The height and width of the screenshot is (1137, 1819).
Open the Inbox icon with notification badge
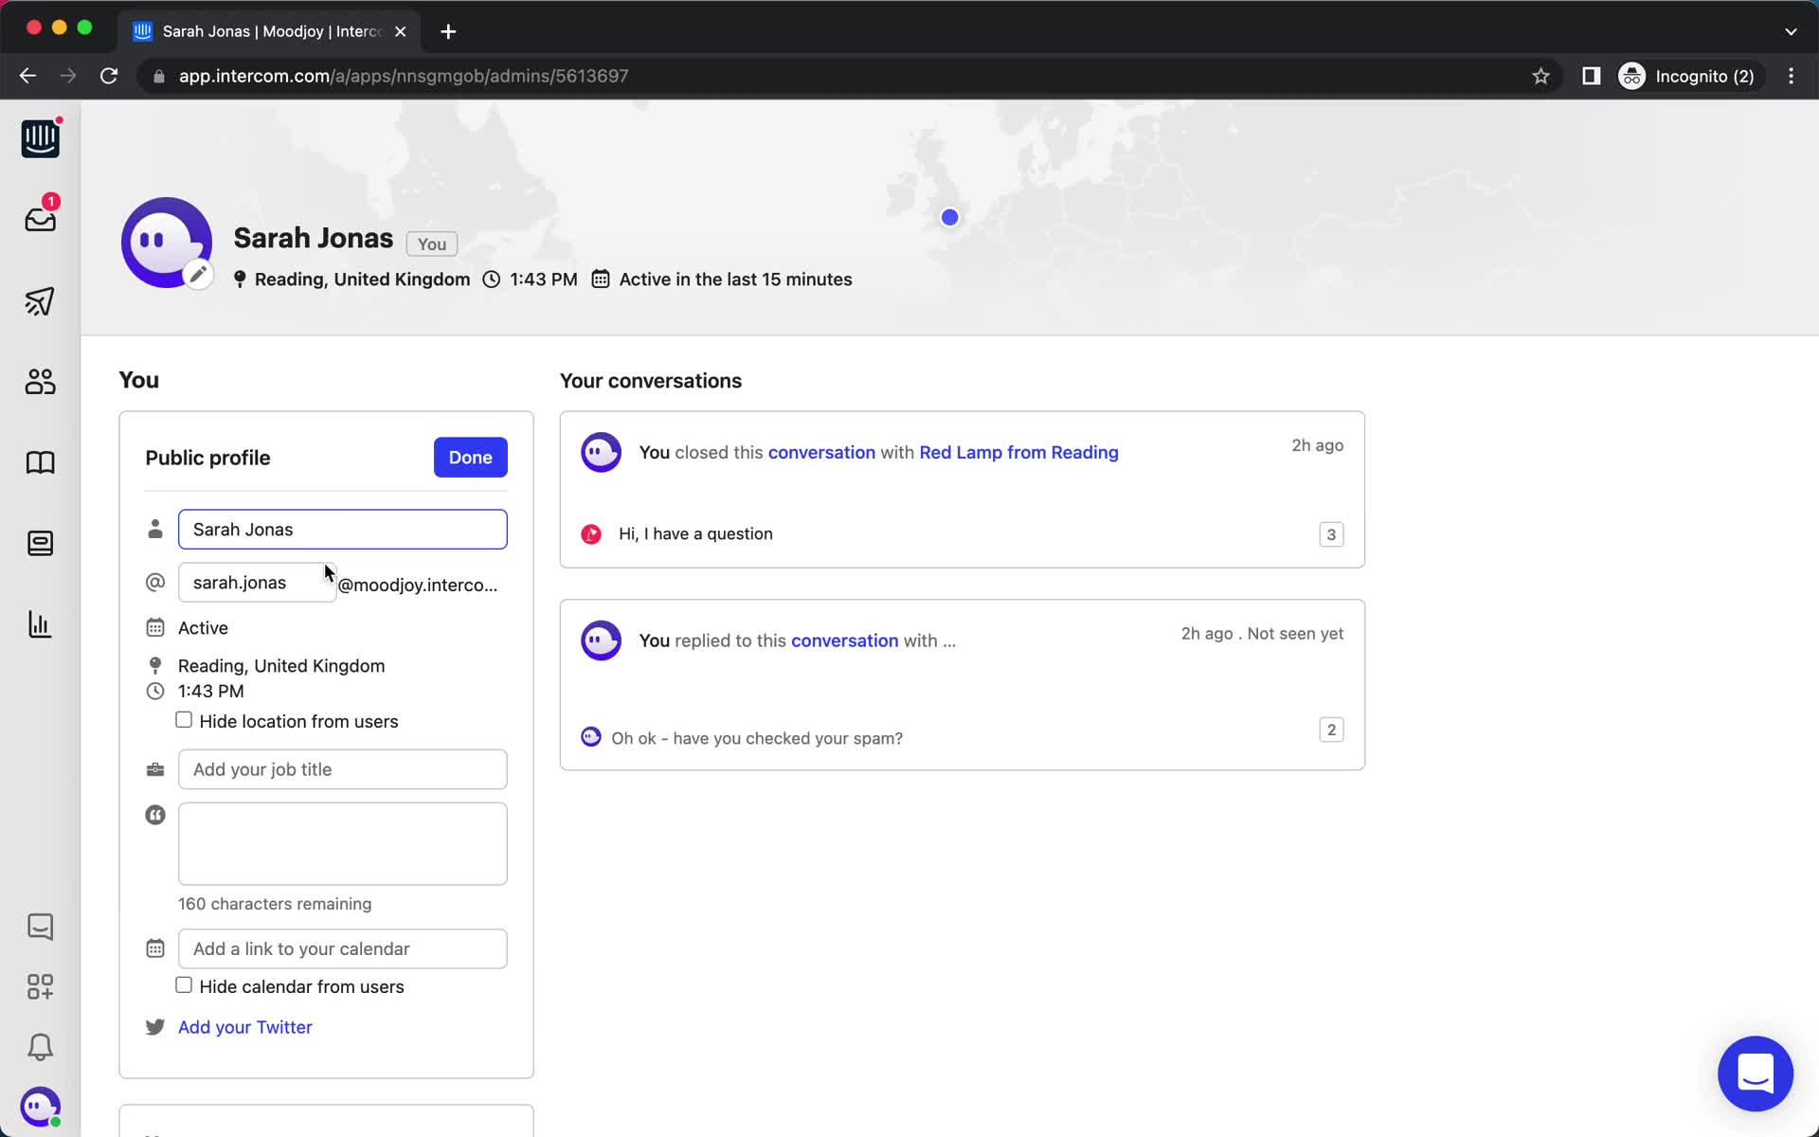pos(40,217)
